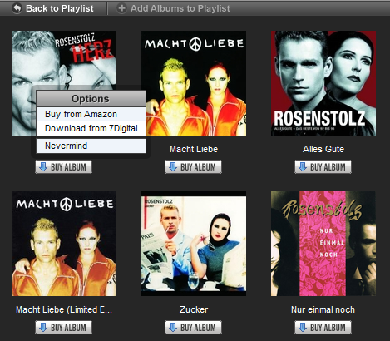
Task: Open the Macht Liebe album cover
Action: [194, 83]
